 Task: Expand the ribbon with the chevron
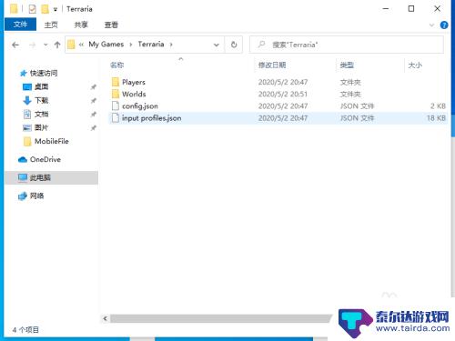431,25
